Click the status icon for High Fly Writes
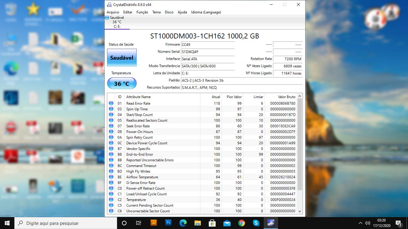The width and height of the screenshot is (408, 229). click(111, 171)
